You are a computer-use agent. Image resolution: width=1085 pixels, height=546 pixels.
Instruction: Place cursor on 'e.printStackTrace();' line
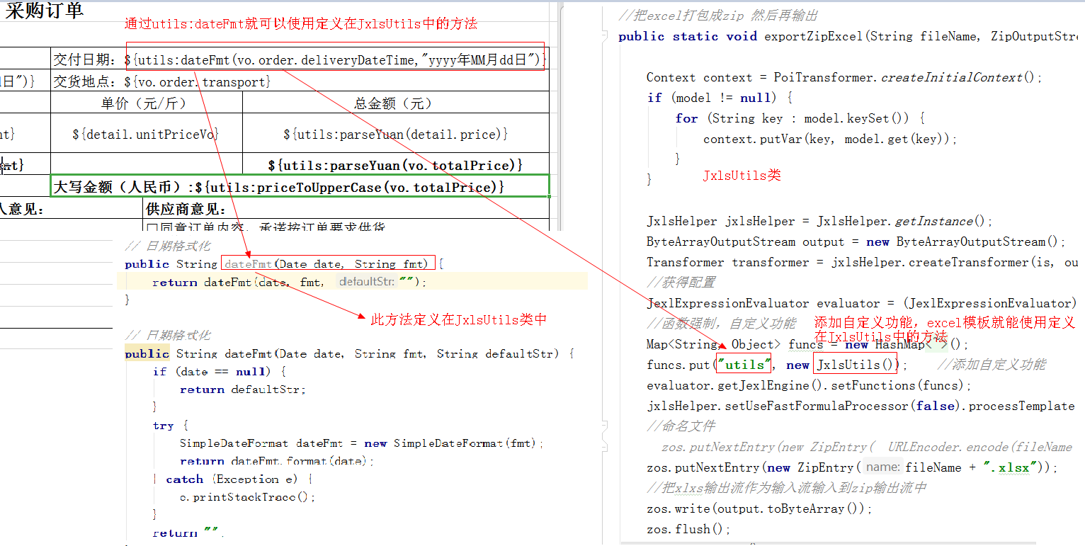(x=247, y=497)
